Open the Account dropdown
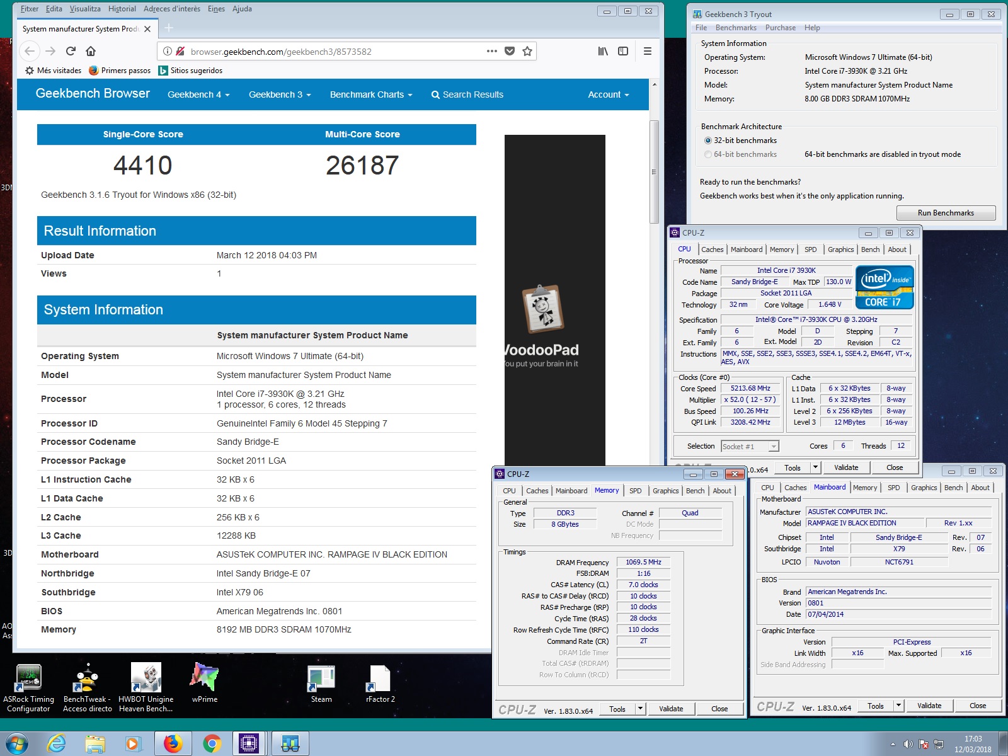The image size is (1008, 756). click(609, 94)
